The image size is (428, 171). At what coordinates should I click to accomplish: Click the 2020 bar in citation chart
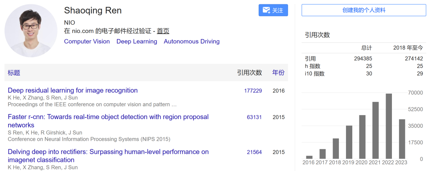click(x=362, y=137)
